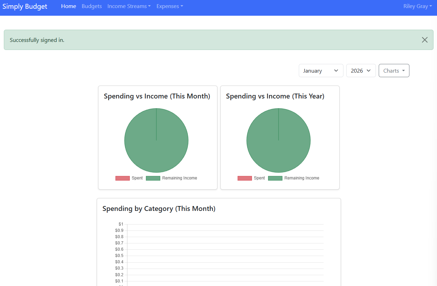Click red Spent swatch in This Month chart

[123, 178]
